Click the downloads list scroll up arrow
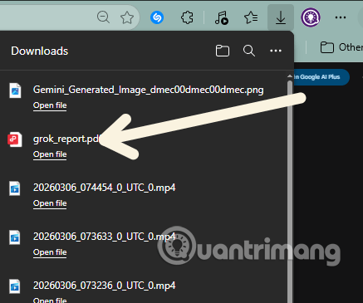 (x=290, y=76)
